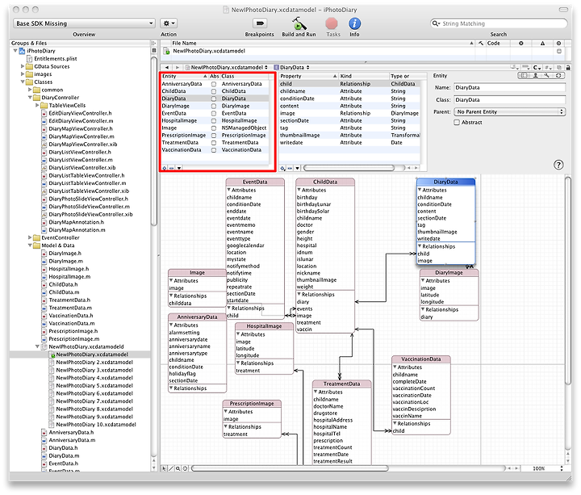This screenshot has width=581, height=495.
Task: Select the line relationship tool in diagram toolbar
Action: pyautogui.click(x=171, y=468)
